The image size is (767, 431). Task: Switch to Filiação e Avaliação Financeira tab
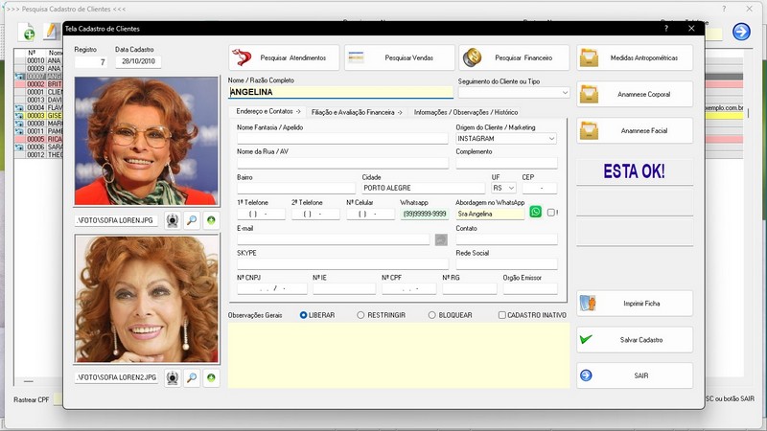(357, 112)
